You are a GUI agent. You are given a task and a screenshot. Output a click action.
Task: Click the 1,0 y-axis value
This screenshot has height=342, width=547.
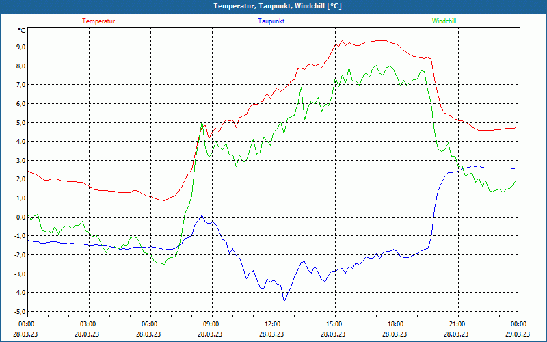point(21,198)
